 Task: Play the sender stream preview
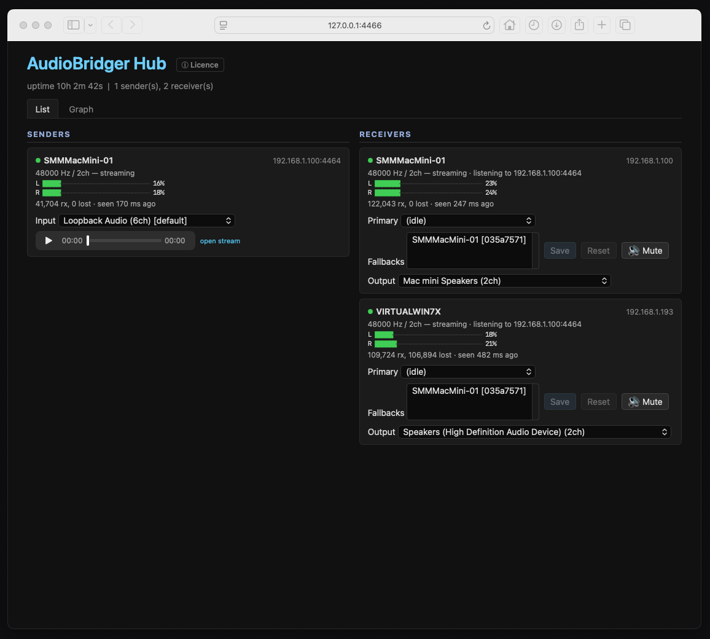[x=49, y=240]
